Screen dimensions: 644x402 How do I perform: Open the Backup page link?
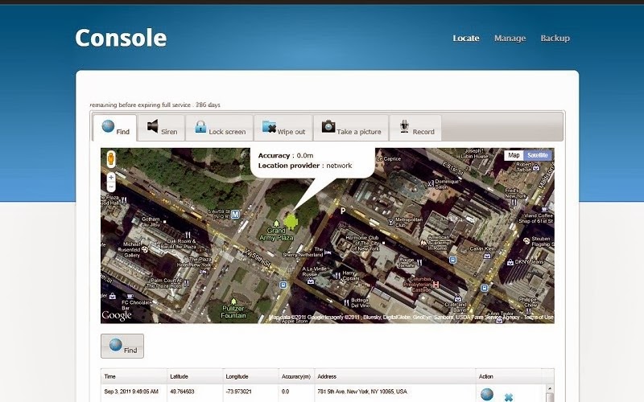coord(555,38)
